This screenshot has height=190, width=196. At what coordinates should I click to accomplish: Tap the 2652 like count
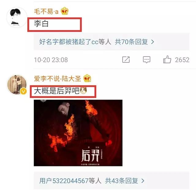click(182, 60)
